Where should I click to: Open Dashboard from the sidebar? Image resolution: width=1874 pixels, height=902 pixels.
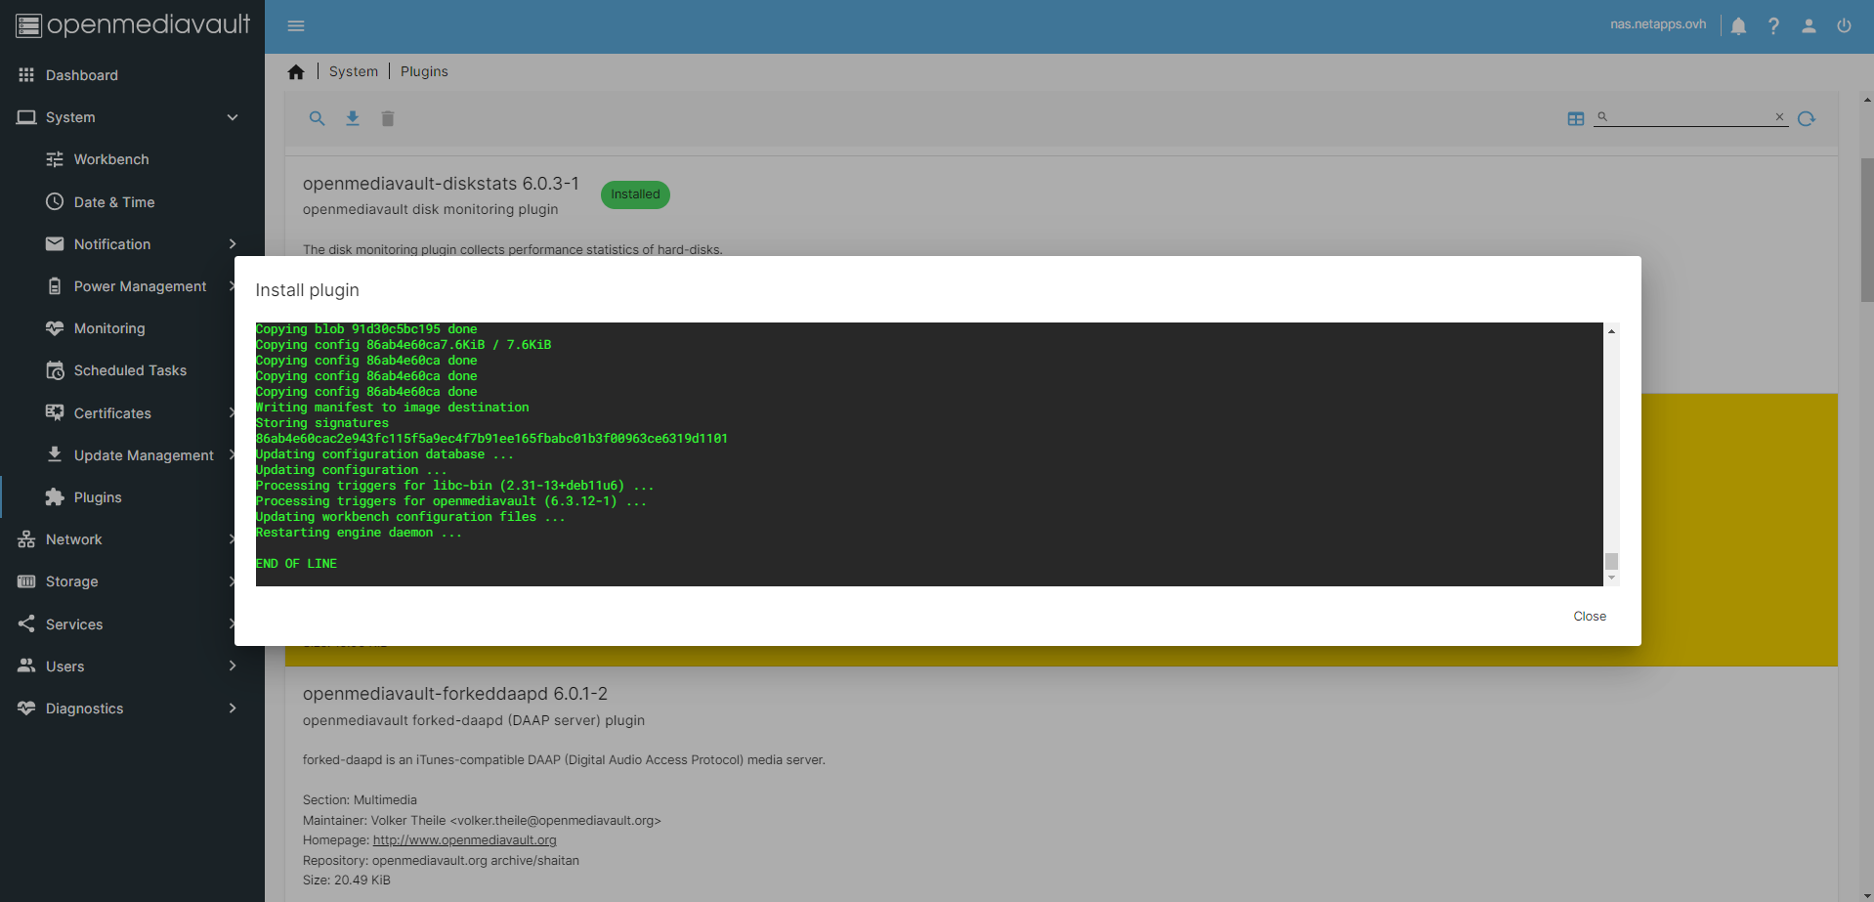click(82, 75)
